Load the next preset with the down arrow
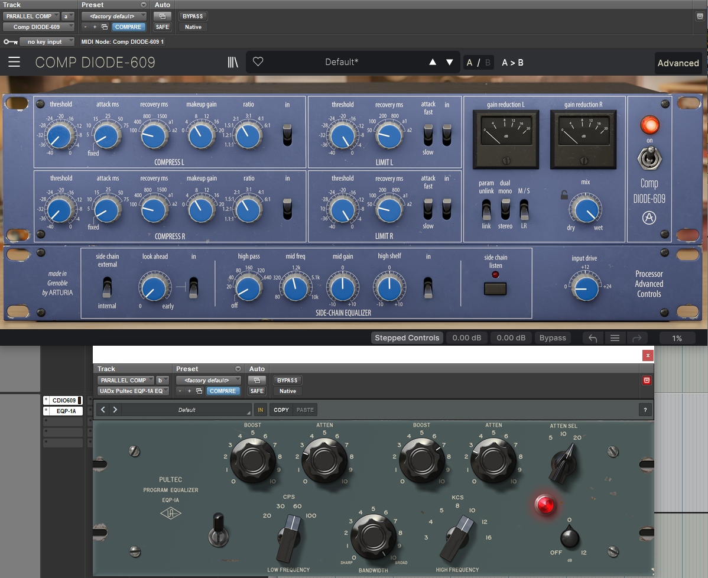The height and width of the screenshot is (578, 708). [449, 62]
